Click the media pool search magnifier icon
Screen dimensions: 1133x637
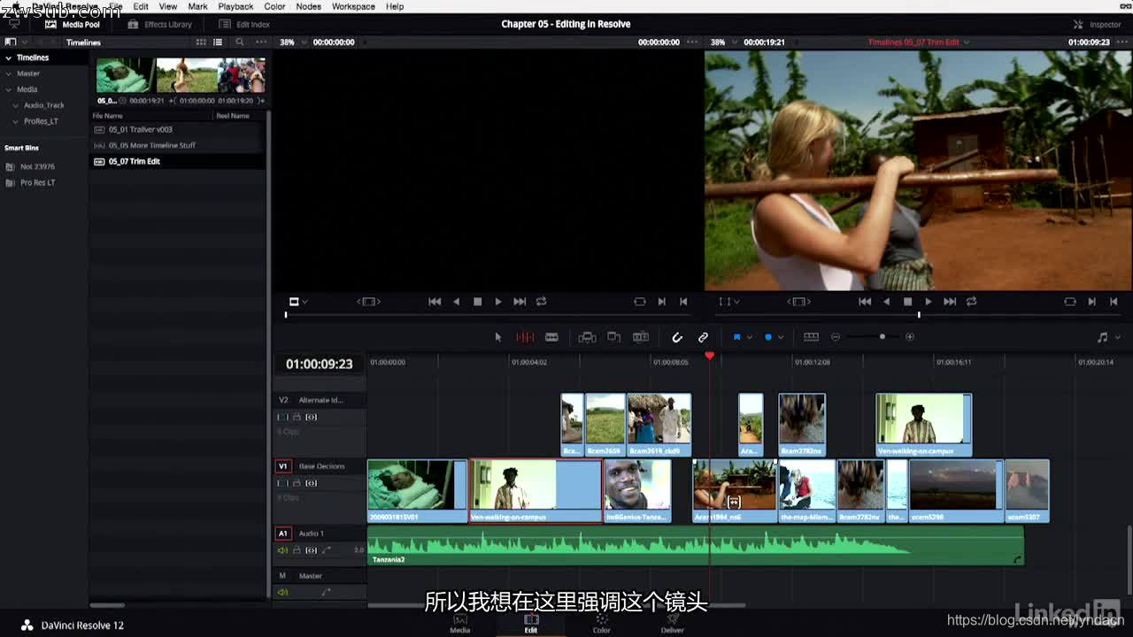point(240,42)
